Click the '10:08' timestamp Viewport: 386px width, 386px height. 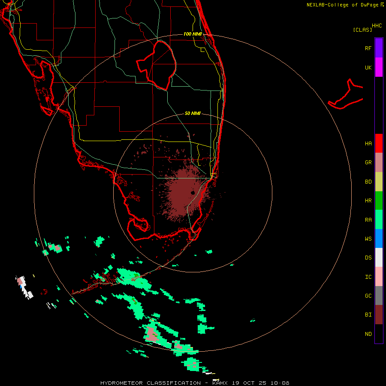pyautogui.click(x=280, y=383)
